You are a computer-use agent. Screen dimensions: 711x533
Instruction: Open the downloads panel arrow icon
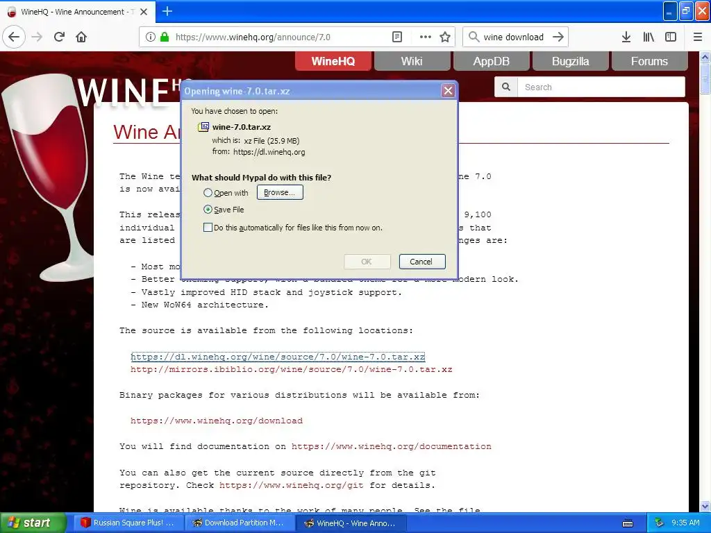(626, 37)
